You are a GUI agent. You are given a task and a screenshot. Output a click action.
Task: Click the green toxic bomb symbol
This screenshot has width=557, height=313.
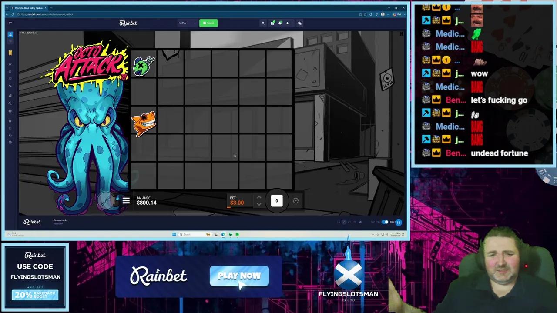144,66
